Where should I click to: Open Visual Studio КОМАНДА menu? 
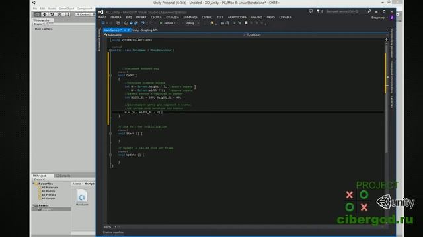190,18
